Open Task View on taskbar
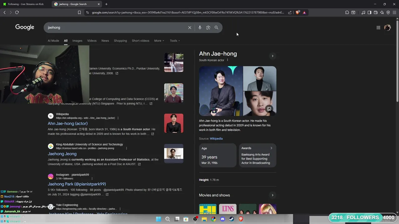Screen dimensions: 399x224 click(177, 219)
